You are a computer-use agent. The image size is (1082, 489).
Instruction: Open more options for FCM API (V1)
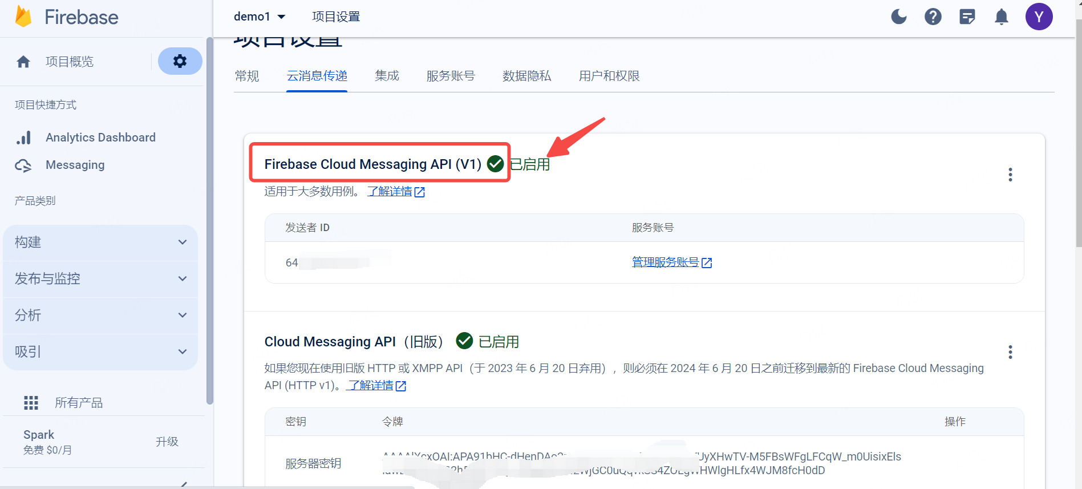click(1010, 175)
